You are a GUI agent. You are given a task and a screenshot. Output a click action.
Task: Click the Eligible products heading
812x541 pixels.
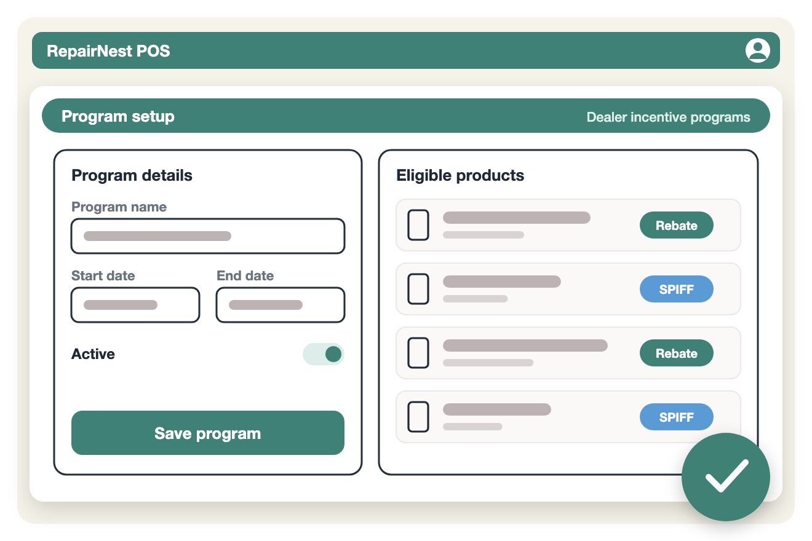(461, 175)
